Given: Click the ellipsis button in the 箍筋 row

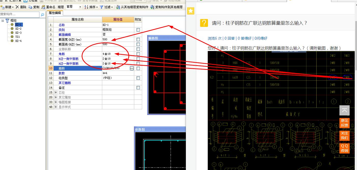Looking at the screenshot, I should coord(132,68).
